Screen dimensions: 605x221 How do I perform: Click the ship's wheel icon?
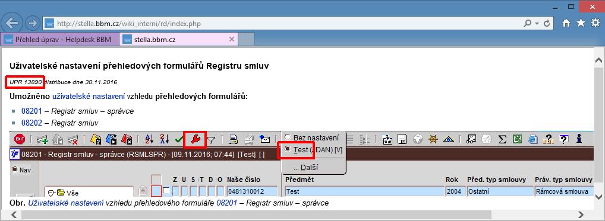click(433, 139)
